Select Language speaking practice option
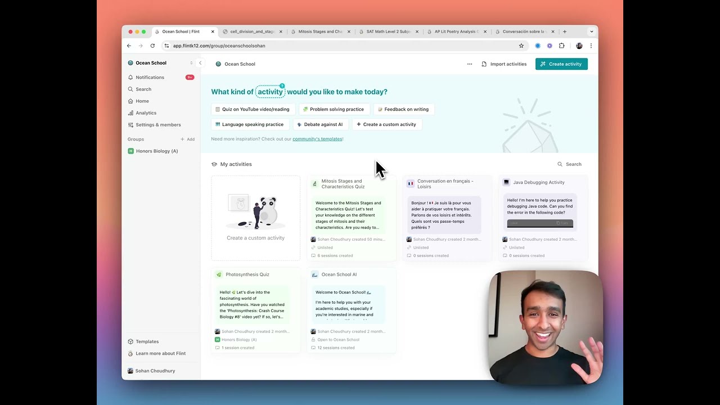 (x=249, y=124)
